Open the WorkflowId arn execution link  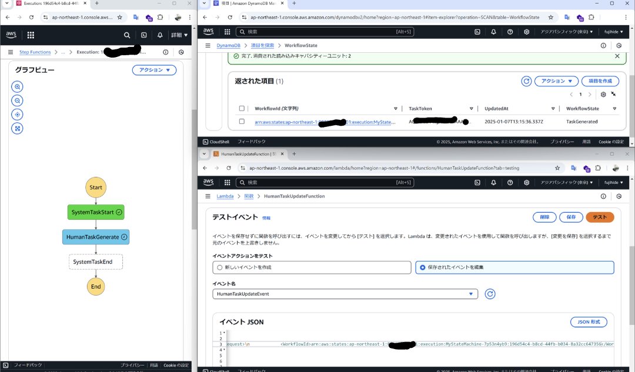[325, 122]
